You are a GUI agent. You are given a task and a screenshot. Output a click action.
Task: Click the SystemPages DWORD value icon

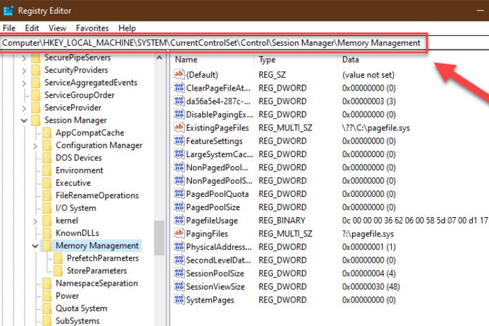[x=179, y=300]
